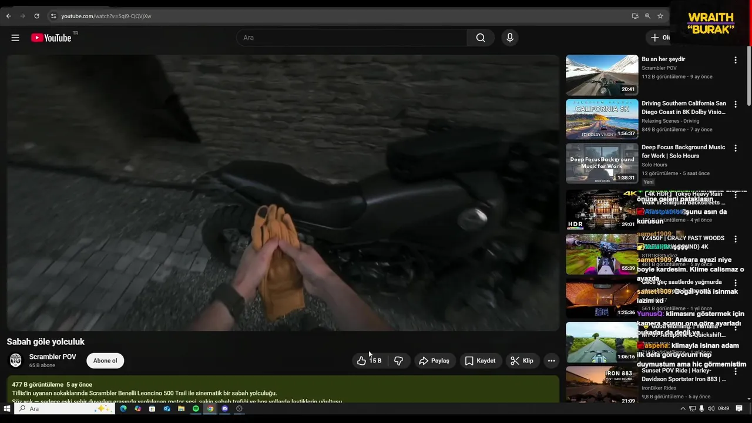Open the 09:49 clock calendar

pos(723,408)
